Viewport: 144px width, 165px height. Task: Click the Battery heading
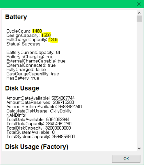[x=16, y=17]
